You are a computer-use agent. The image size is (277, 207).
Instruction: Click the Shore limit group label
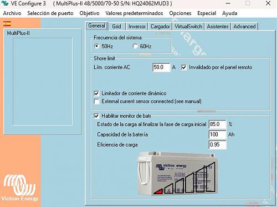(104, 58)
